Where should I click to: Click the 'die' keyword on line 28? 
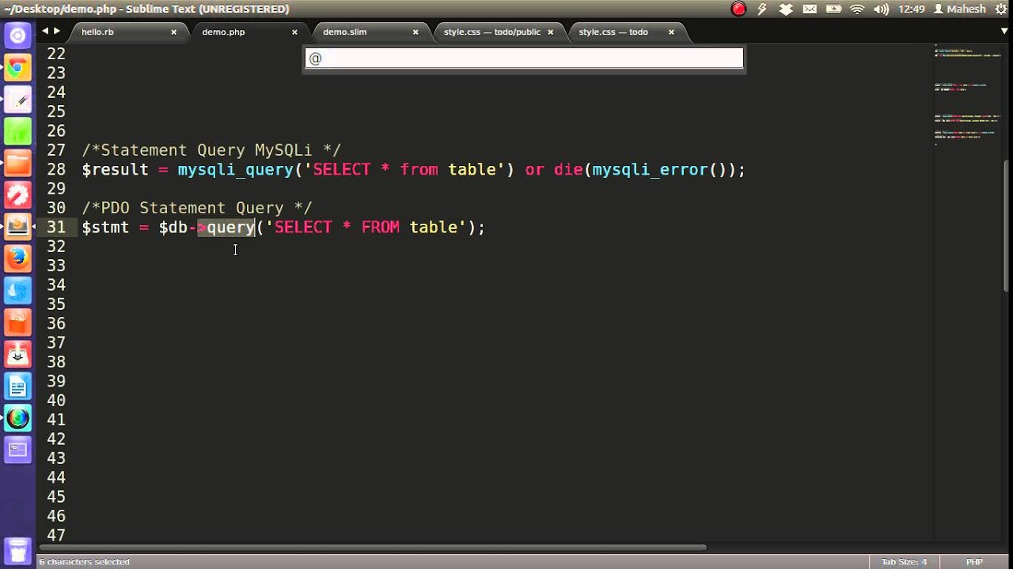click(568, 170)
